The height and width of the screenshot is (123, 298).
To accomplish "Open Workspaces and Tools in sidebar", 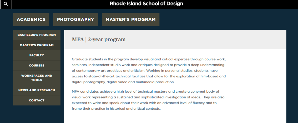I will pyautogui.click(x=37, y=78).
